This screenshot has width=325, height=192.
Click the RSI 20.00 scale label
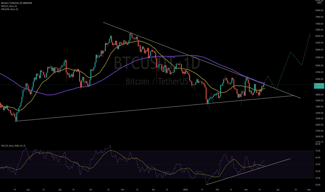318,185
